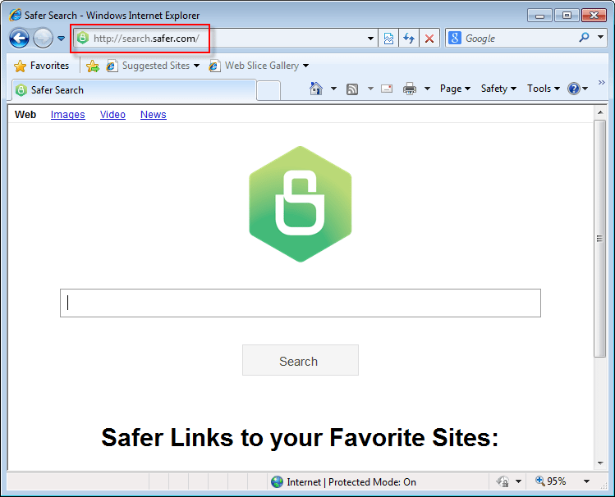This screenshot has height=497, width=615.
Task: Click the scrollbar down arrow
Action: 600,463
